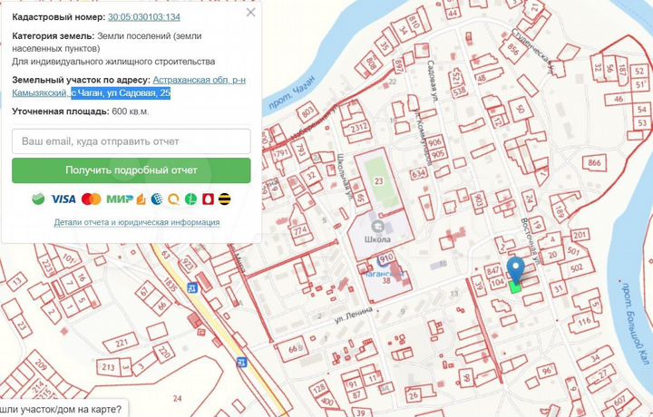Close the cadastral info panel
The width and height of the screenshot is (653, 417).
point(250,14)
